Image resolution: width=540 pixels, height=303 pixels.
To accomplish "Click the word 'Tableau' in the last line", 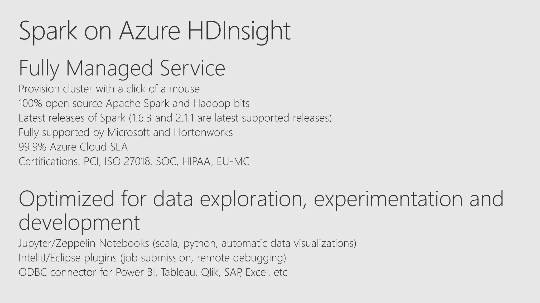I will [x=179, y=272].
